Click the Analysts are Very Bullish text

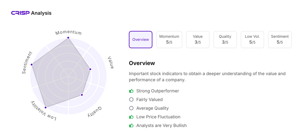coord(161,126)
